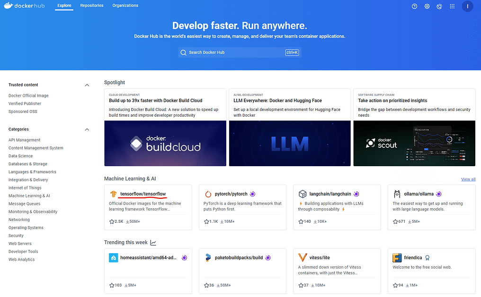Click the friendica F logo icon

tap(397, 257)
